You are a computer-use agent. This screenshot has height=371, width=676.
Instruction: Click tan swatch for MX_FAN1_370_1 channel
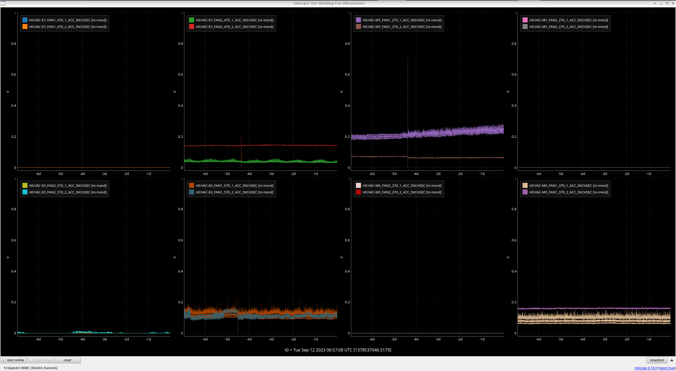click(525, 185)
